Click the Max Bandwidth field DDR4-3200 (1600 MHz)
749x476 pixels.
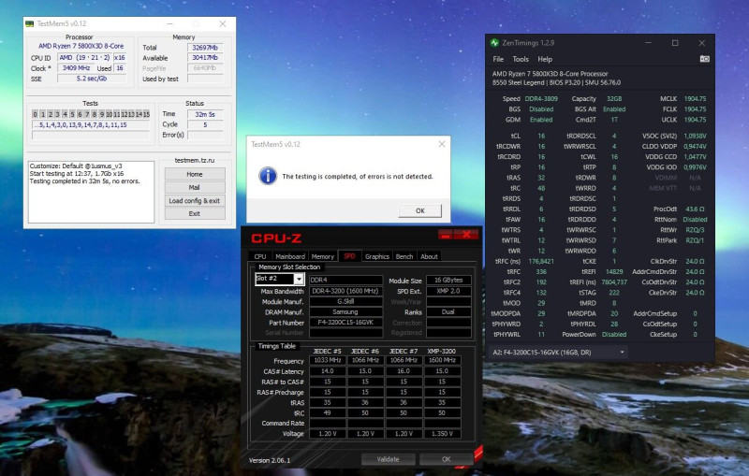[345, 291]
